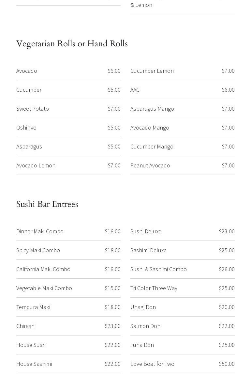
Task: Click the Unagi Don item
Action: point(143,307)
